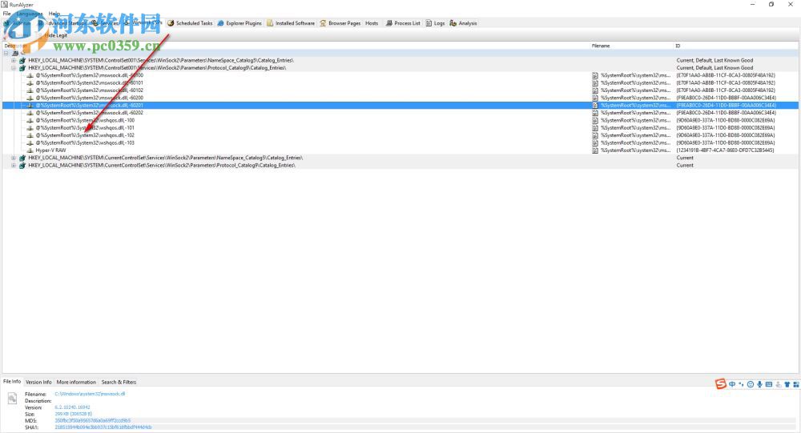Click network icon of mswsock.dll,-60100 row
The image size is (801, 433).
click(30, 75)
